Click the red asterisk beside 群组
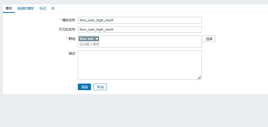Screen dimensions: 268x127 67,39
